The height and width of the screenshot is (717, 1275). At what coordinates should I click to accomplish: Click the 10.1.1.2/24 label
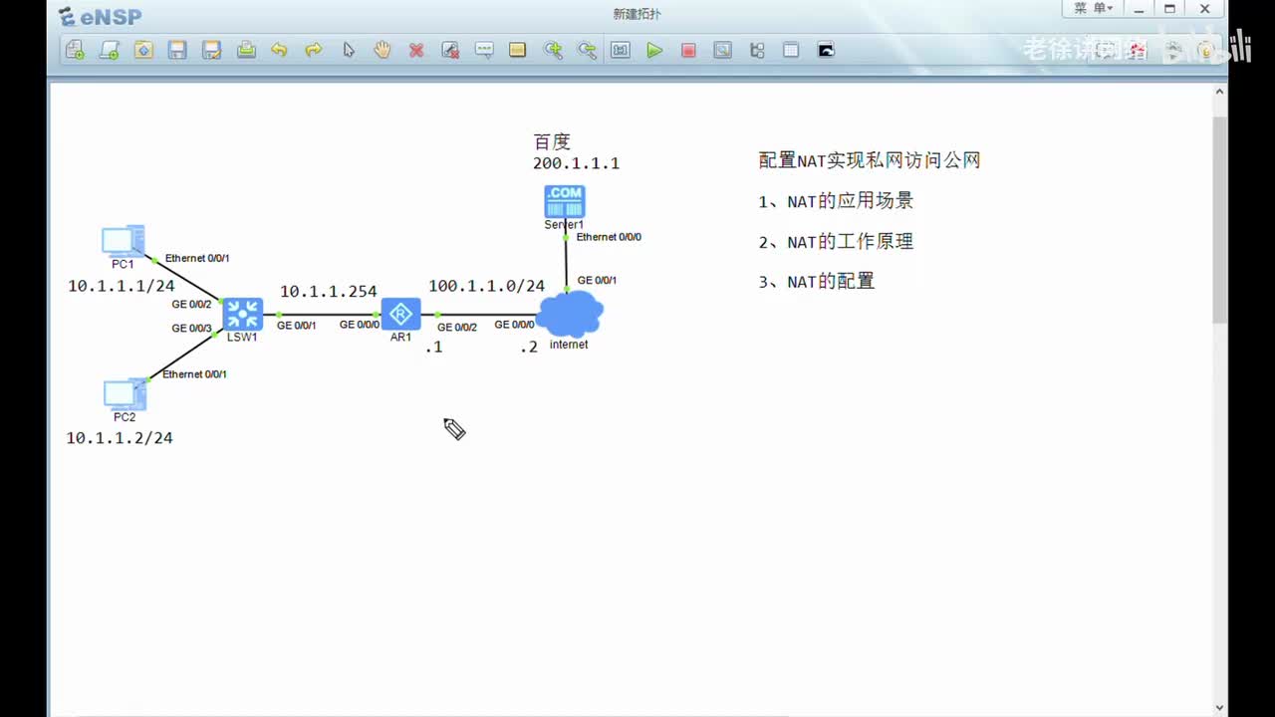[x=120, y=438]
